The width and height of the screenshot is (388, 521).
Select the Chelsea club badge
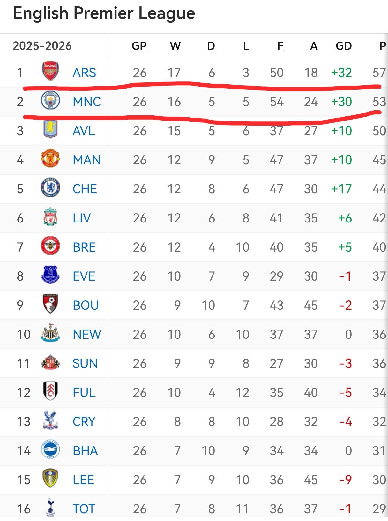50,188
